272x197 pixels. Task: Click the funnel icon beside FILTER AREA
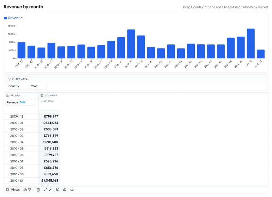(9, 79)
